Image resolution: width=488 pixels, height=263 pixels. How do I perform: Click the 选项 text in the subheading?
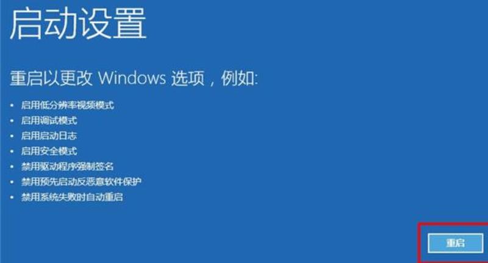click(188, 78)
